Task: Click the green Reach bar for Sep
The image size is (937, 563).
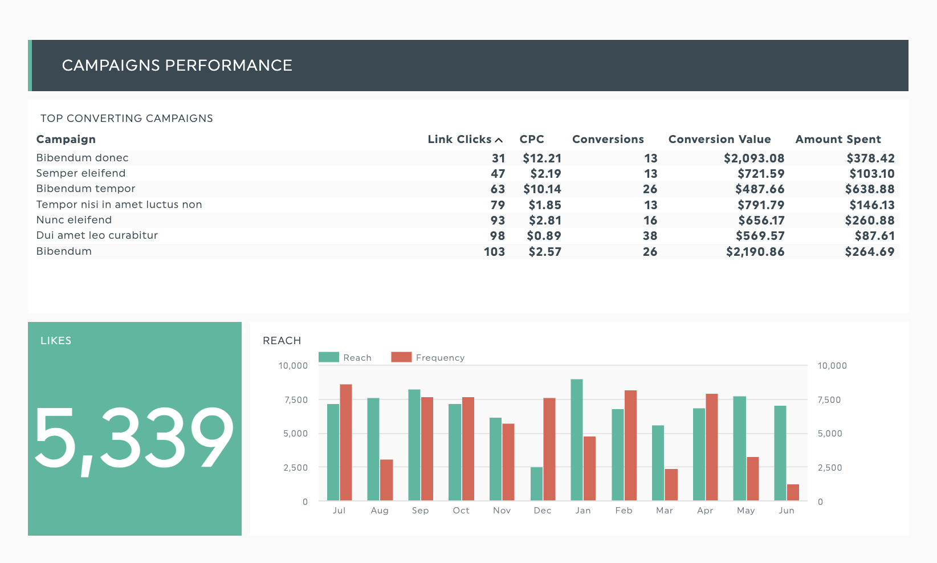Action: pos(414,445)
